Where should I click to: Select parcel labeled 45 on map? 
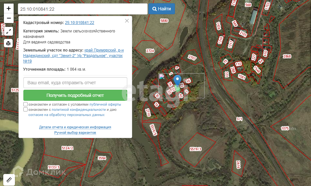pyautogui.click(x=188, y=81)
